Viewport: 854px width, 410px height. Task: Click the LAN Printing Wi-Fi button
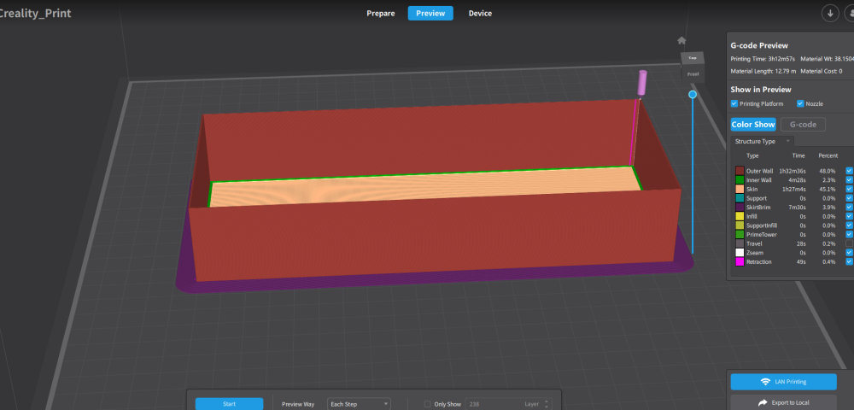pyautogui.click(x=783, y=382)
